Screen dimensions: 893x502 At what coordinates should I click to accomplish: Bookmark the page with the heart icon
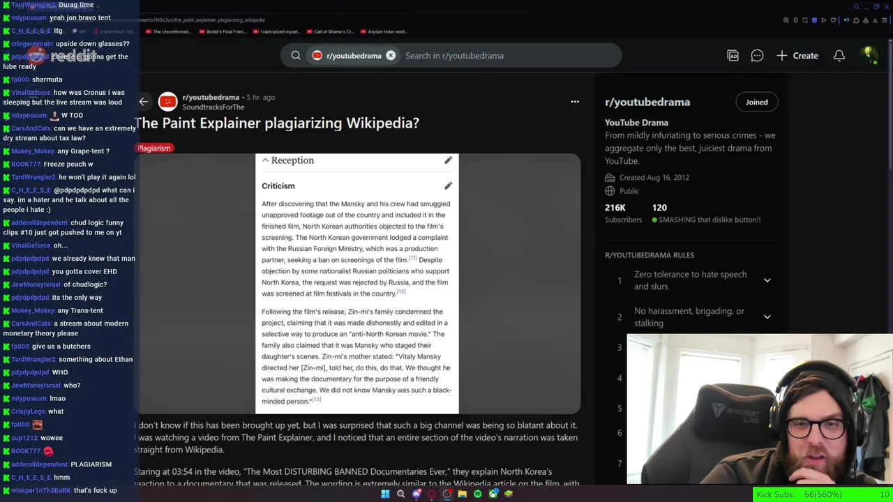[833, 20]
